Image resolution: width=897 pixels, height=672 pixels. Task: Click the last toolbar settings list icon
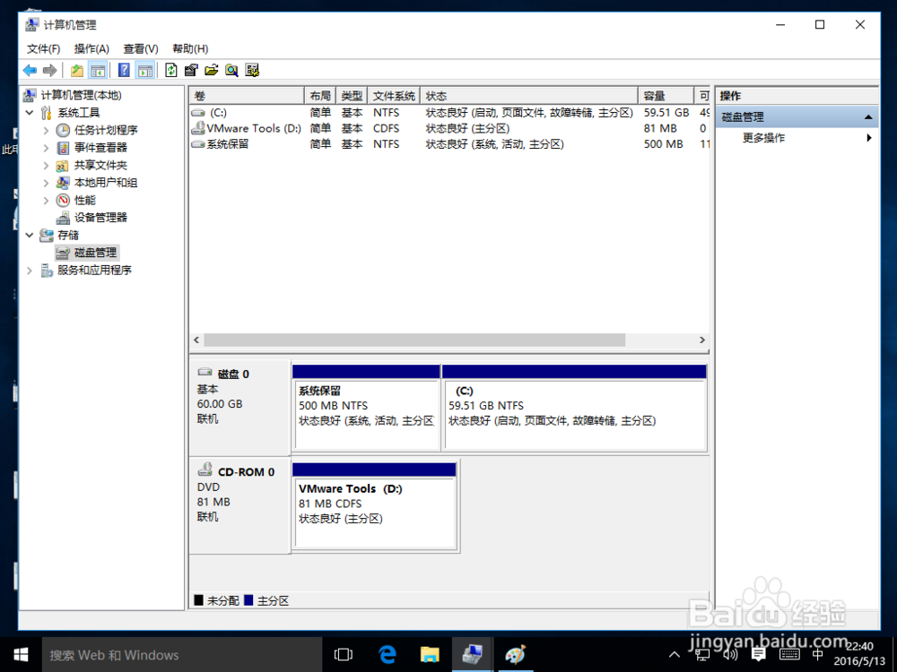tap(252, 70)
